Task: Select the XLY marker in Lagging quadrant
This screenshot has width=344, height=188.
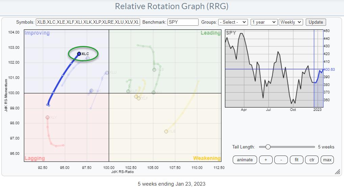Action: tap(48, 117)
